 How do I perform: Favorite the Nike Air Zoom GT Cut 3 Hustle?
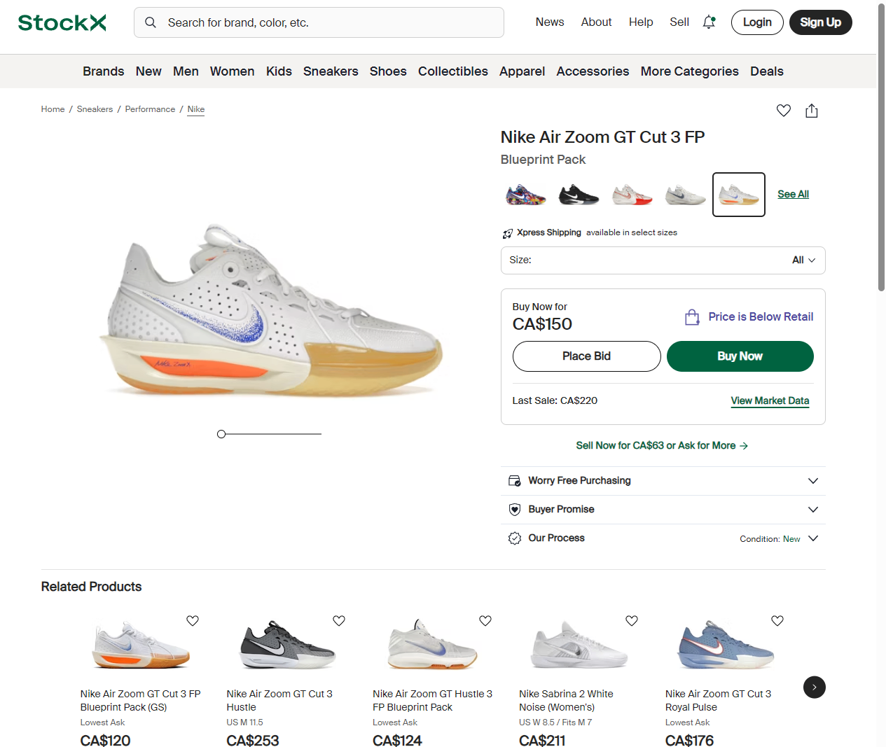pos(339,621)
